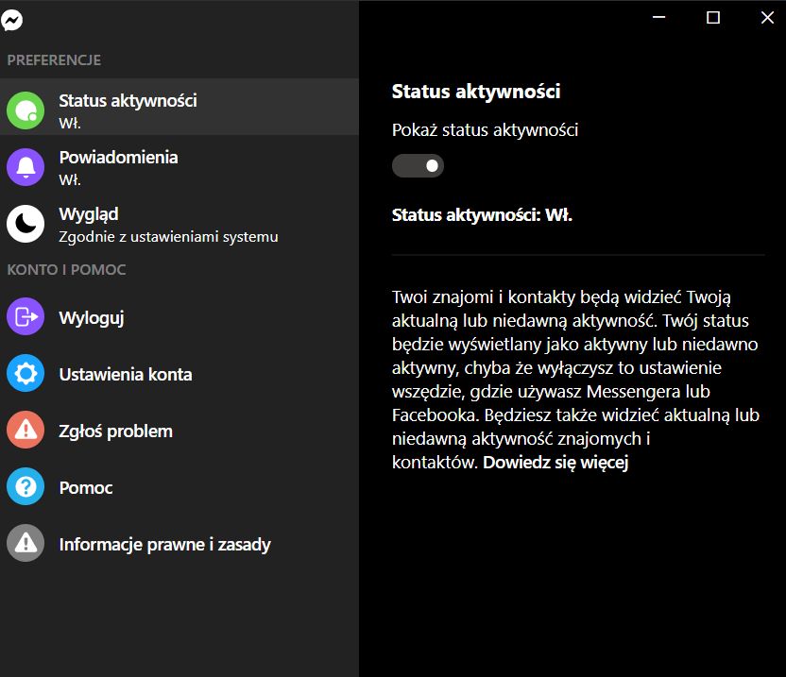Open Wygląd appearance settings text
Screen dimensions: 786x677
pos(89,214)
